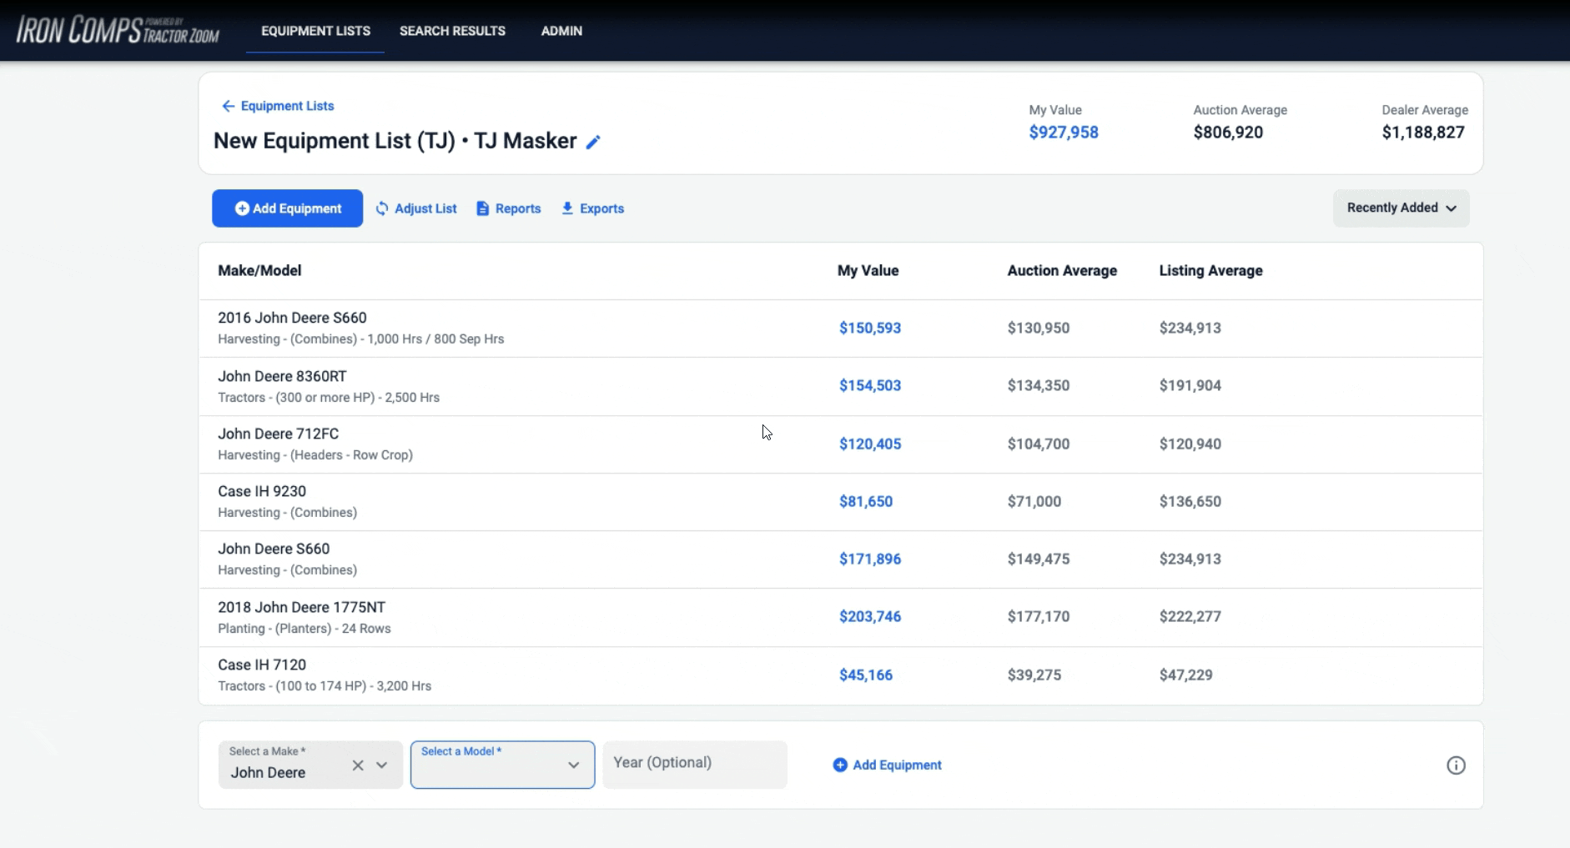1570x848 pixels.
Task: Open the Equipment Lists tab
Action: pos(315,31)
